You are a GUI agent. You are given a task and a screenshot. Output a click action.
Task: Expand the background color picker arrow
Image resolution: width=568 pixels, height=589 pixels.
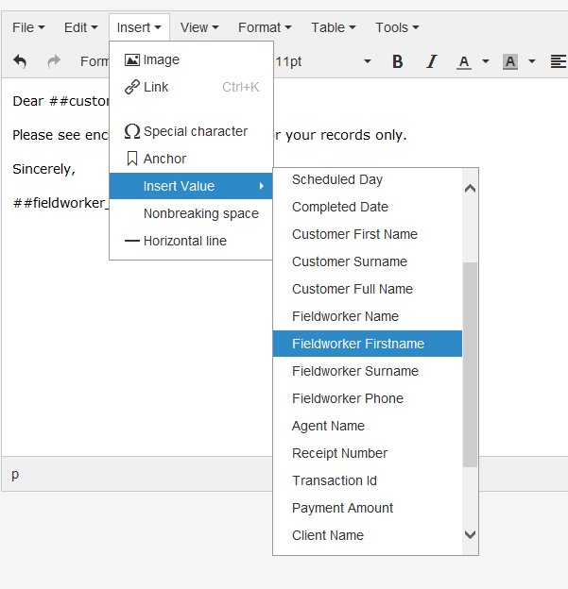532,61
